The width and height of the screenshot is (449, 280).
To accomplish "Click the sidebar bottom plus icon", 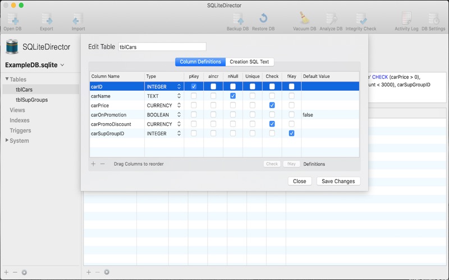I will [x=6, y=272].
